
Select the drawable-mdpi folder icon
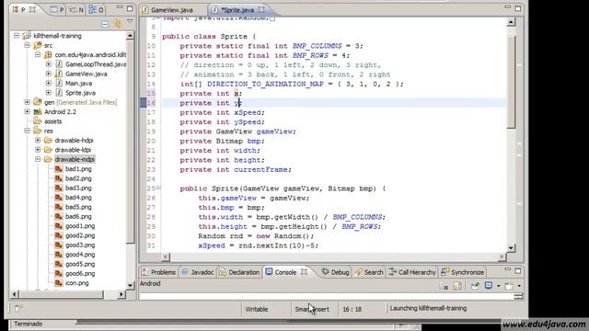(48, 159)
